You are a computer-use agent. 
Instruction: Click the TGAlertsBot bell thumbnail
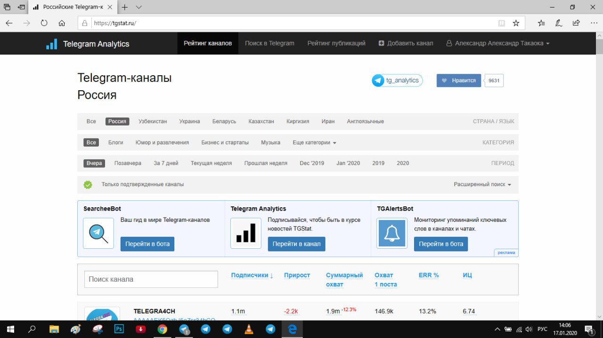(x=392, y=233)
